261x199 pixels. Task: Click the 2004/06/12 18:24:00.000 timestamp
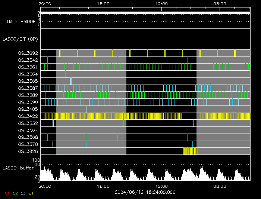point(145,192)
